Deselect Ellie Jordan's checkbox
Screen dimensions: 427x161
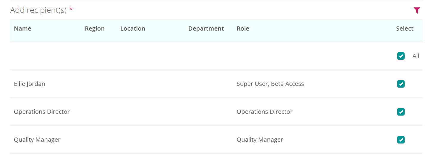pos(401,84)
